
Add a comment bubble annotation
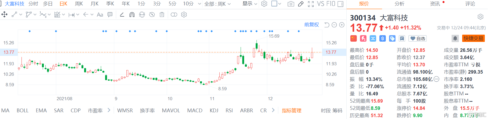click(x=110, y=15)
